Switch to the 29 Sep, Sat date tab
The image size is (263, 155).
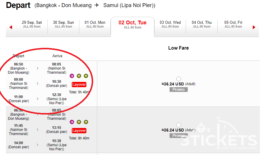tap(32, 24)
